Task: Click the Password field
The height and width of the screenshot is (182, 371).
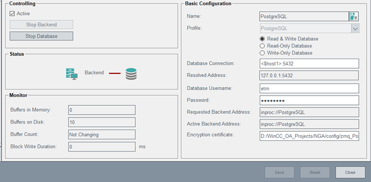Action: [309, 100]
